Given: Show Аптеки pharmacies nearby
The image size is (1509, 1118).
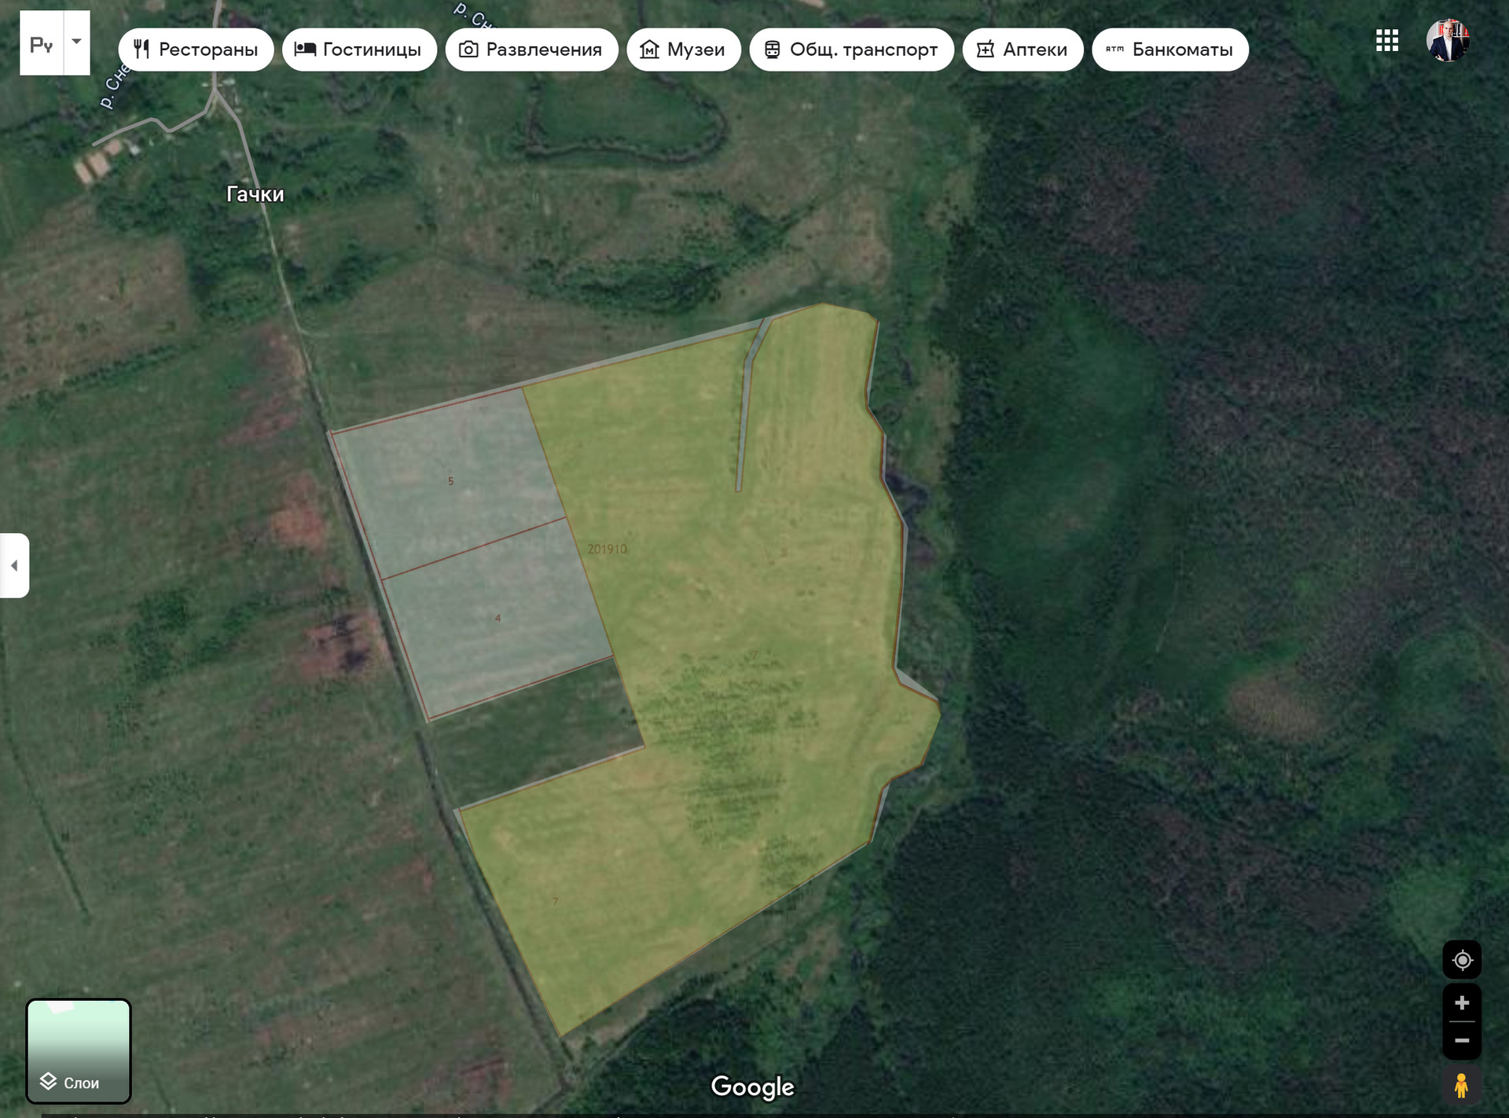Looking at the screenshot, I should point(1023,50).
